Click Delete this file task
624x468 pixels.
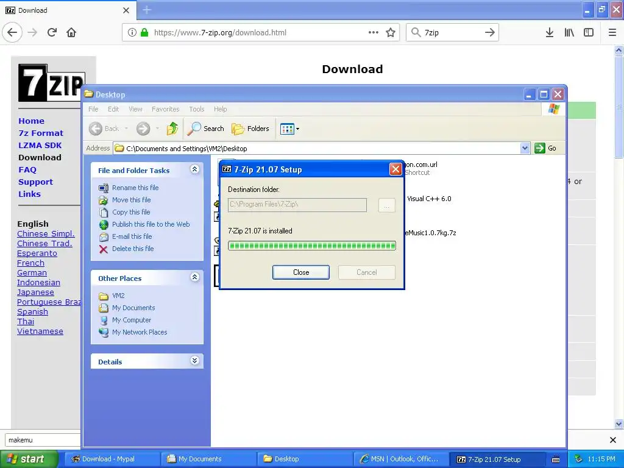(132, 249)
